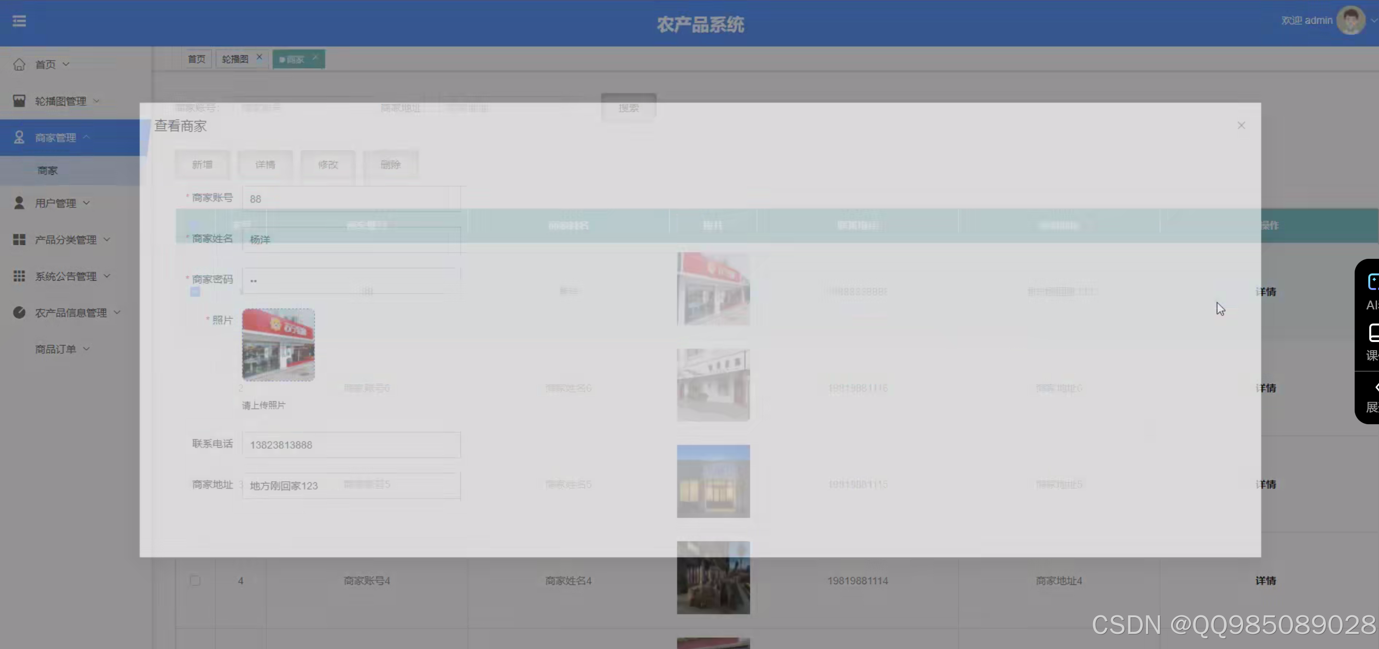
Task: Check the checkbox for row 4
Action: point(195,580)
